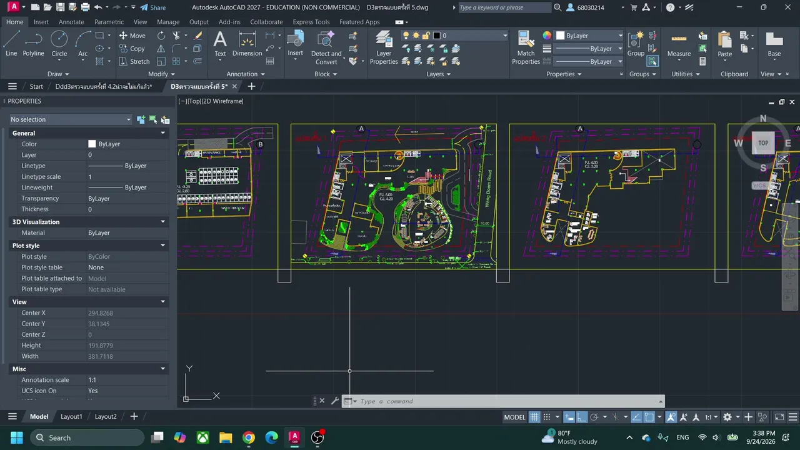Toggle Quick Select in Properties panel
The width and height of the screenshot is (800, 450).
[x=165, y=119]
